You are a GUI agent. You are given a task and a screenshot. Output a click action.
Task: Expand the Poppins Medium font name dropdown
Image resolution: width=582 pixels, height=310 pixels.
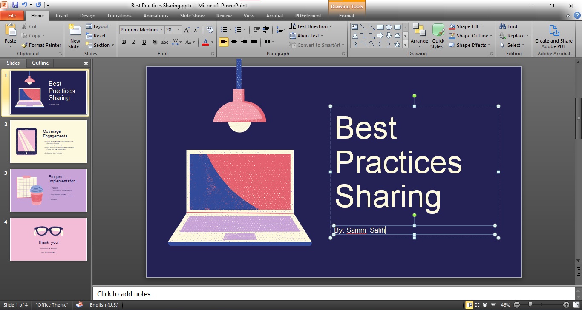click(x=161, y=30)
